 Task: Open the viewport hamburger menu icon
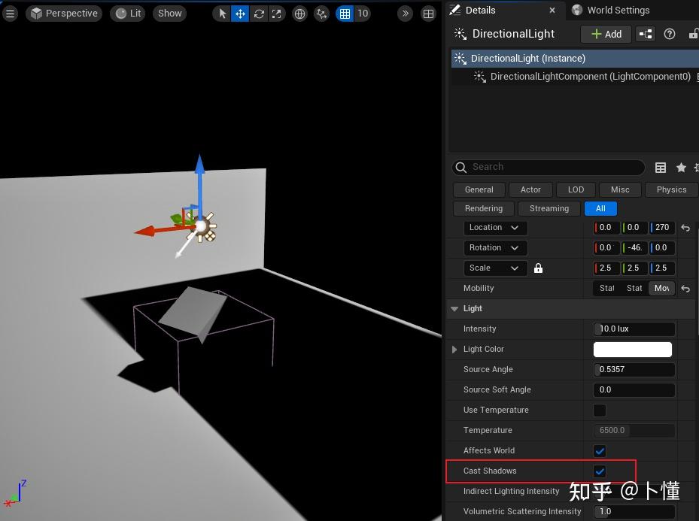pyautogui.click(x=11, y=13)
